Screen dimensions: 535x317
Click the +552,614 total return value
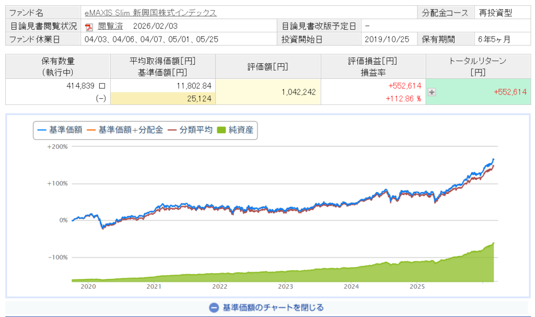(510, 92)
